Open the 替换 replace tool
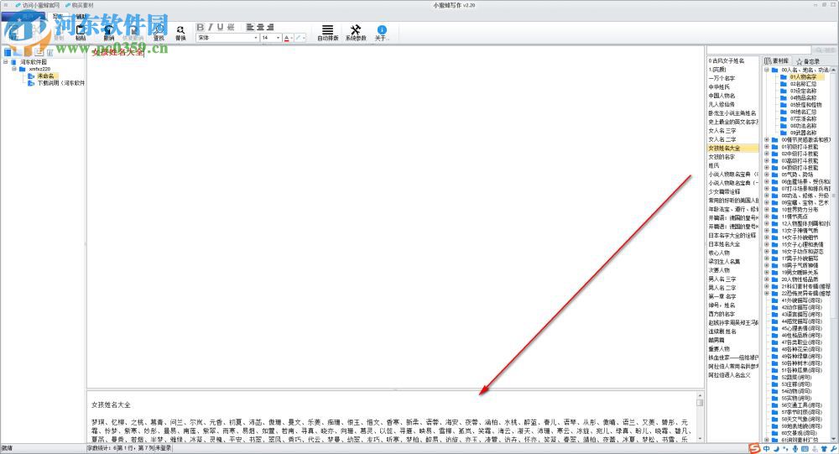839x454 pixels. 181,32
